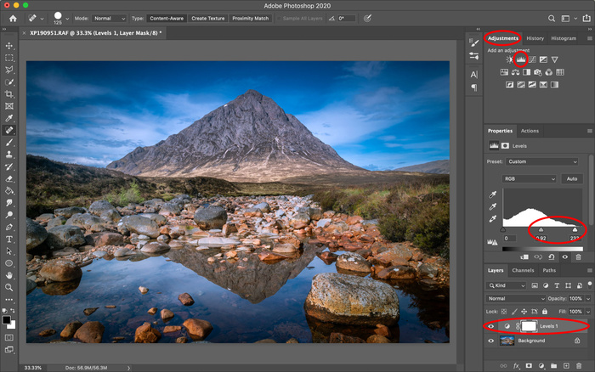Screen dimensions: 595x372
Task: Click the Auto button in Levels
Action: 571,179
